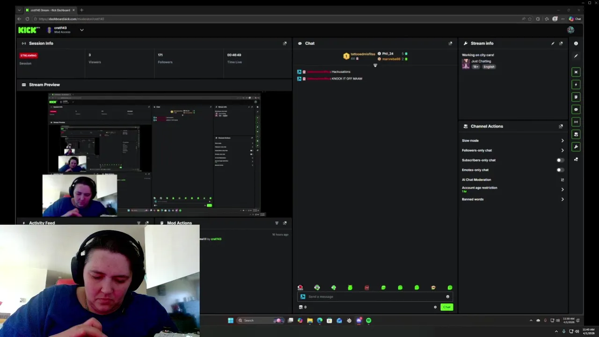The height and width of the screenshot is (337, 599).
Task: Toggle the wrench stream info widget in sidebar
Action: tap(576, 147)
